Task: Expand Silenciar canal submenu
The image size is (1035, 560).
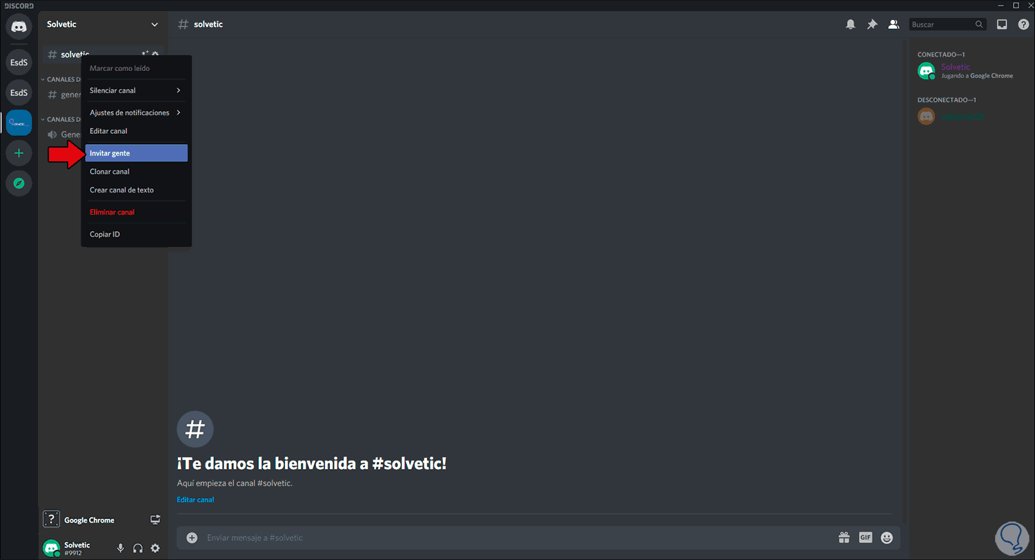Action: click(136, 90)
